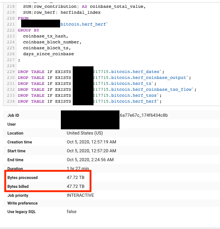Click the GROUP BY keyword on line 222
The width and height of the screenshot is (220, 229).
click(x=29, y=30)
